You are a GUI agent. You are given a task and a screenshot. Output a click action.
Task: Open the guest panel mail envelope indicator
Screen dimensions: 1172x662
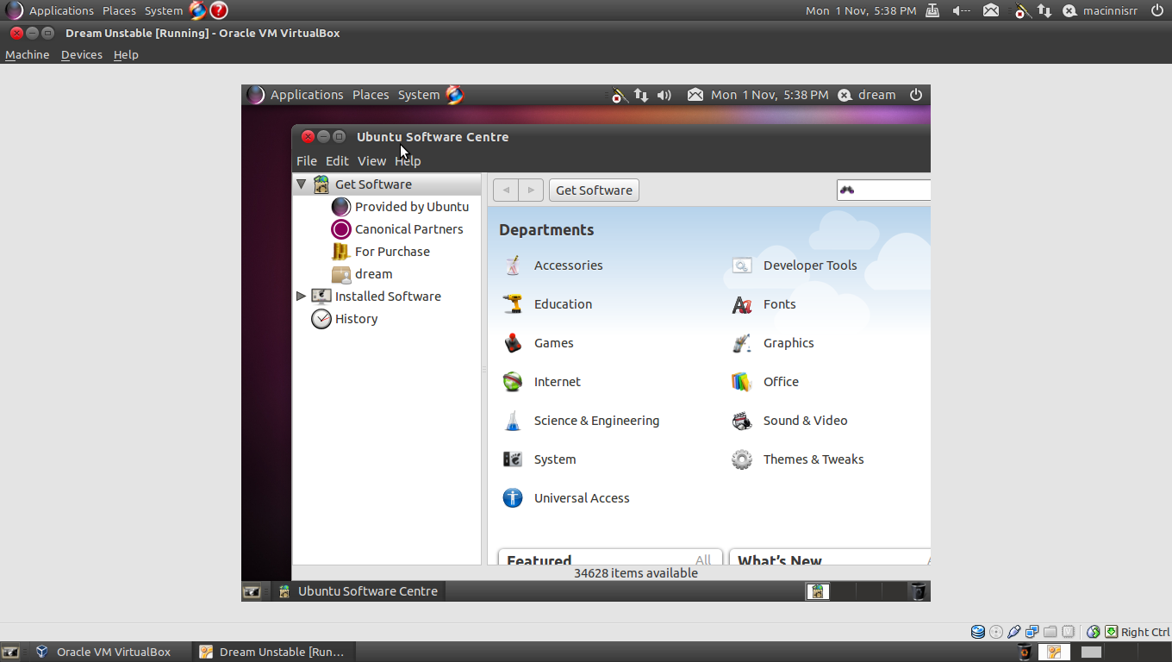(695, 95)
